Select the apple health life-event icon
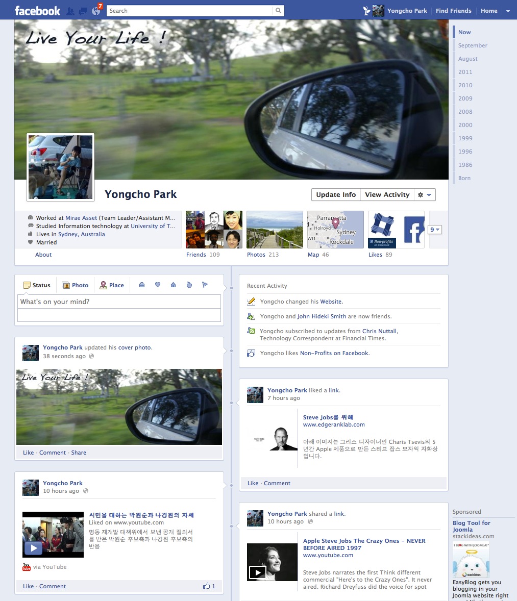Image resolution: width=517 pixels, height=601 pixels. point(189,285)
